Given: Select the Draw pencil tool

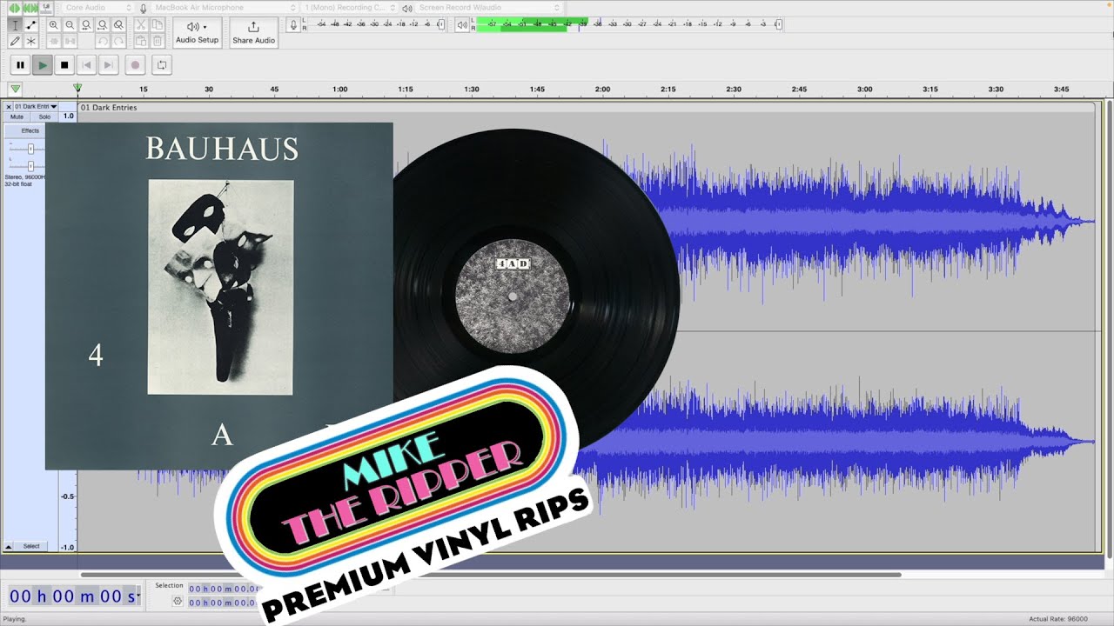Looking at the screenshot, I should (15, 41).
